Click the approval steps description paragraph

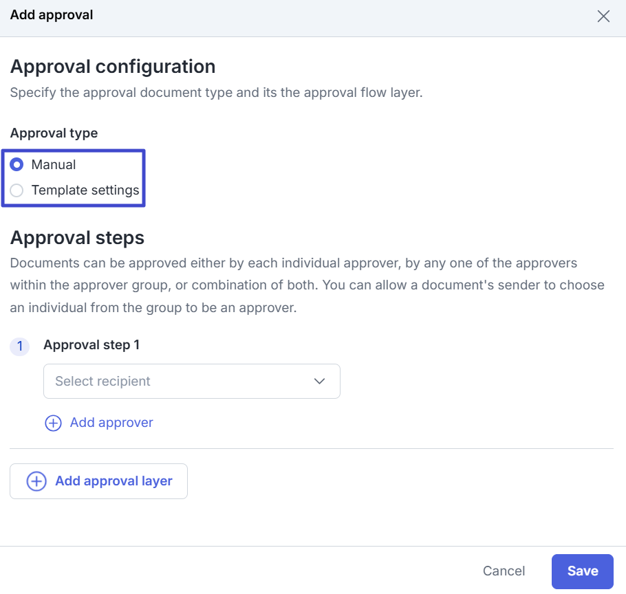[x=307, y=285]
